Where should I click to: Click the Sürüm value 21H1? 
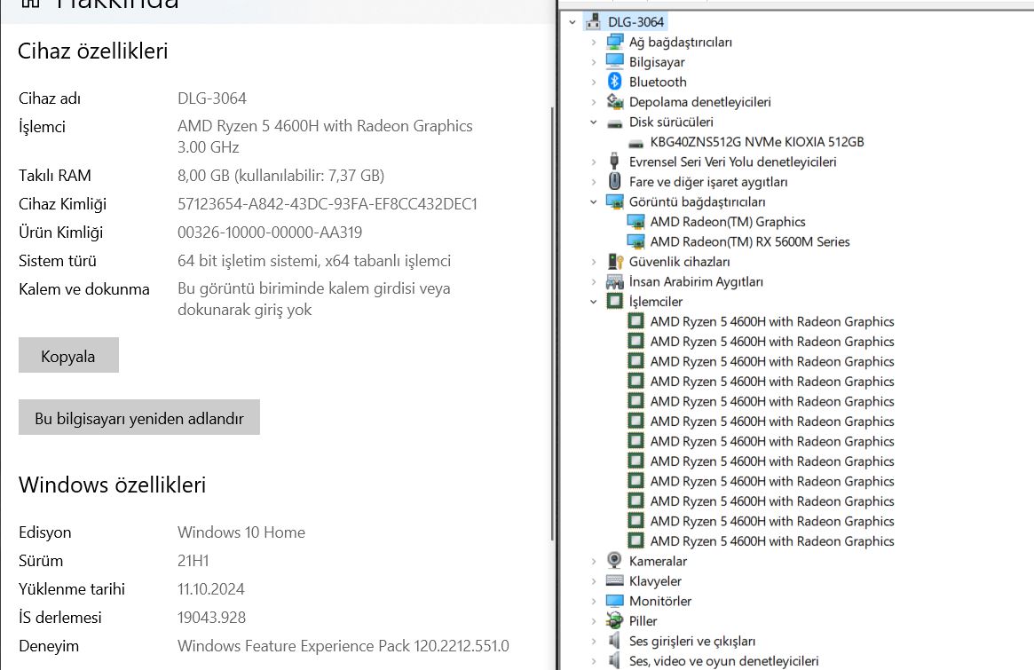193,561
